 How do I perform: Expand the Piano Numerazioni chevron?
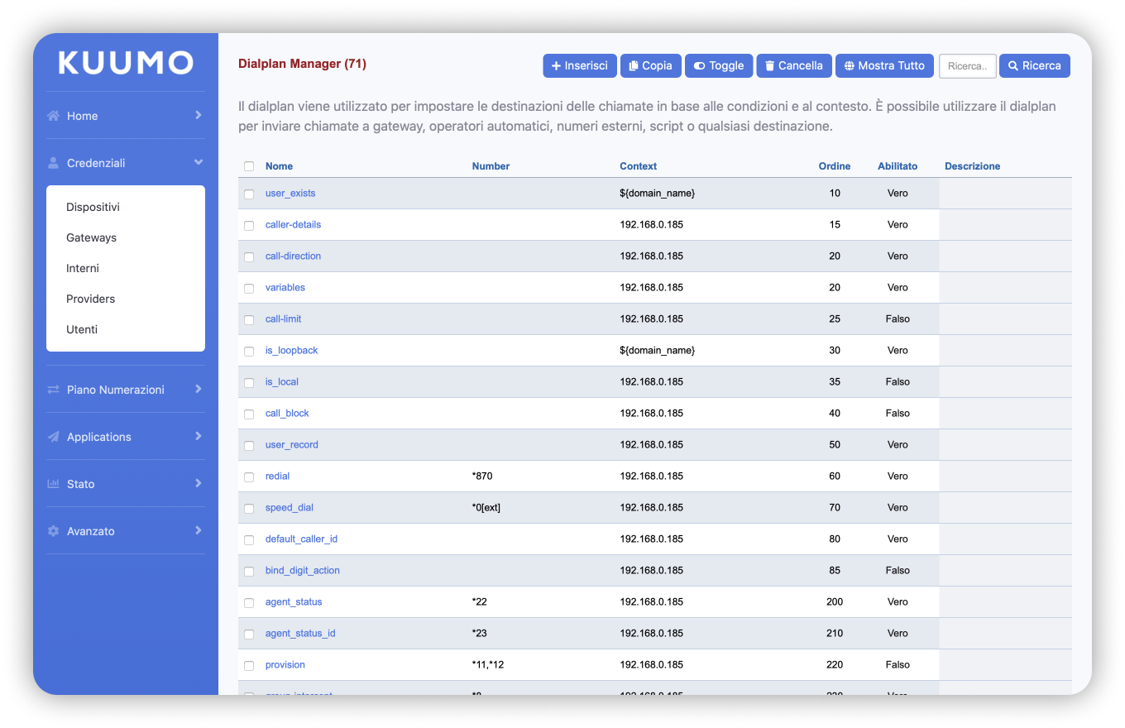pyautogui.click(x=199, y=390)
